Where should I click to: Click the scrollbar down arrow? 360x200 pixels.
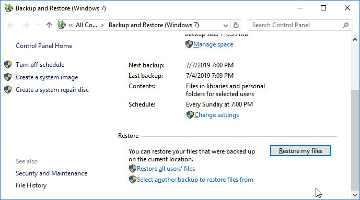tap(355, 195)
